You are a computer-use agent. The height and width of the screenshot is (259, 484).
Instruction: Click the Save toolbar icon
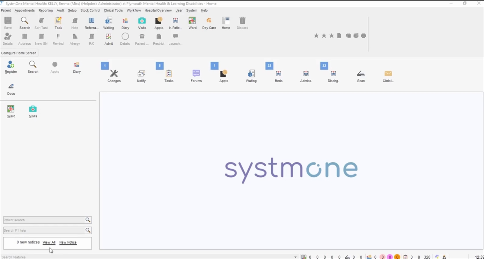pyautogui.click(x=8, y=23)
